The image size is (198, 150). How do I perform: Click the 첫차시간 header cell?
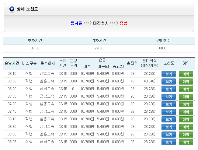tap(35, 41)
